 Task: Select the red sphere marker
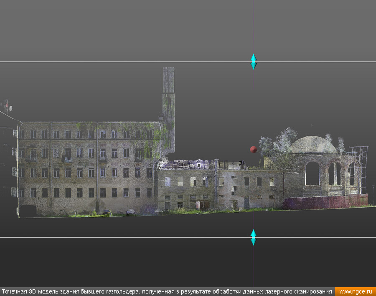click(x=253, y=149)
